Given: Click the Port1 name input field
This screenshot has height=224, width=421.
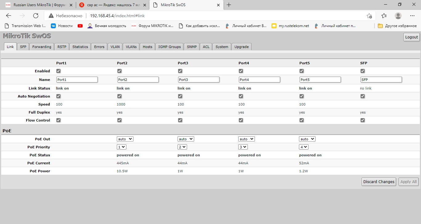Looking at the screenshot, I should 77,80.
